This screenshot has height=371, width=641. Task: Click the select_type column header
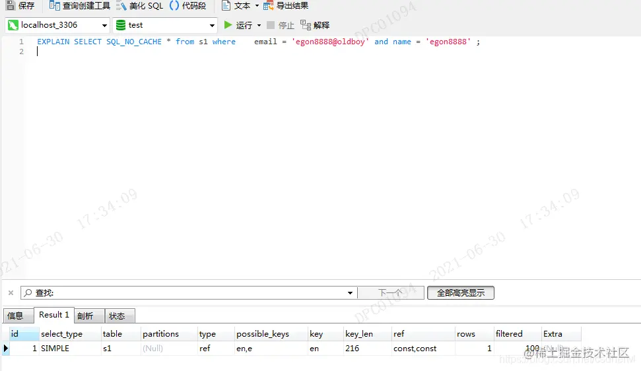tap(70, 334)
